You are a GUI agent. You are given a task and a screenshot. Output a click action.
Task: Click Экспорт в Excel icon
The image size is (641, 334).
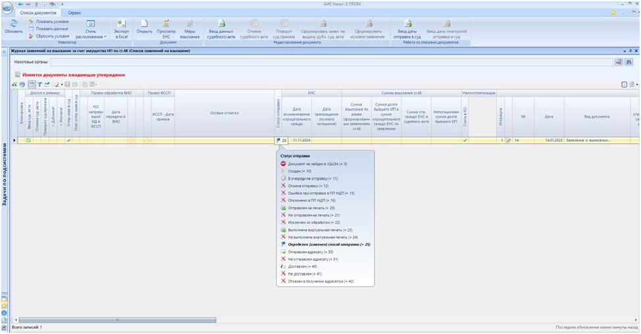[121, 25]
